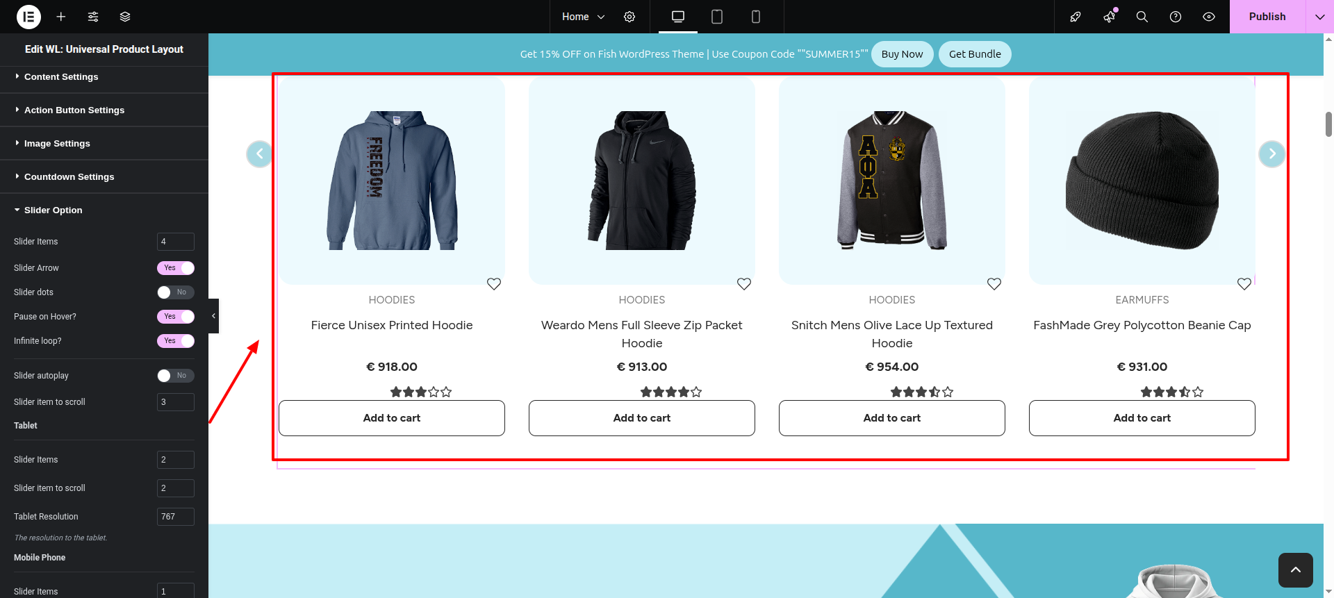Toggle the Slider Arrow switch
The image size is (1334, 598).
pyautogui.click(x=176, y=268)
